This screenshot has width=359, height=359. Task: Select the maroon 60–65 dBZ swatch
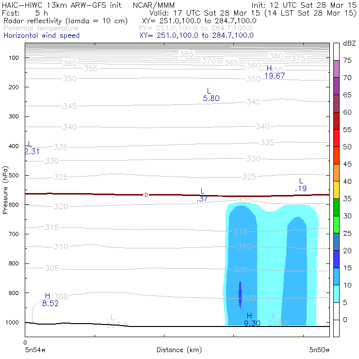[x=336, y=103]
